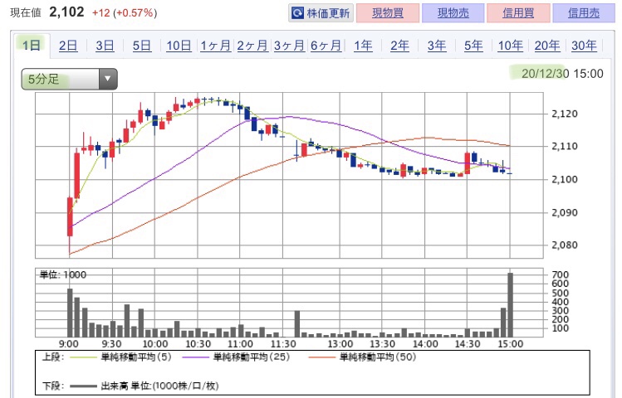
Task: Switch to the 1ヶ月 period tab
Action: coord(215,46)
